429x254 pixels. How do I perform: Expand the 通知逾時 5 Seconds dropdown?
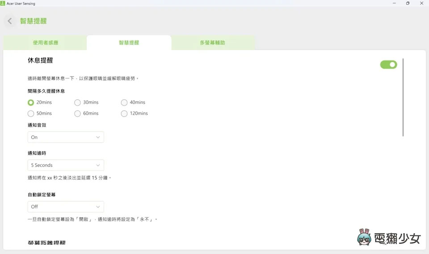click(66, 165)
